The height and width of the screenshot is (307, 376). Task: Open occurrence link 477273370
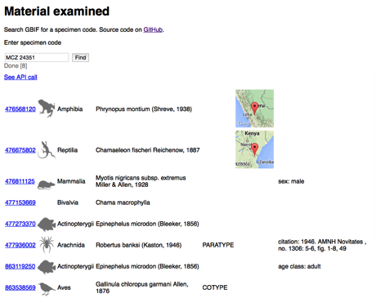pos(20,224)
